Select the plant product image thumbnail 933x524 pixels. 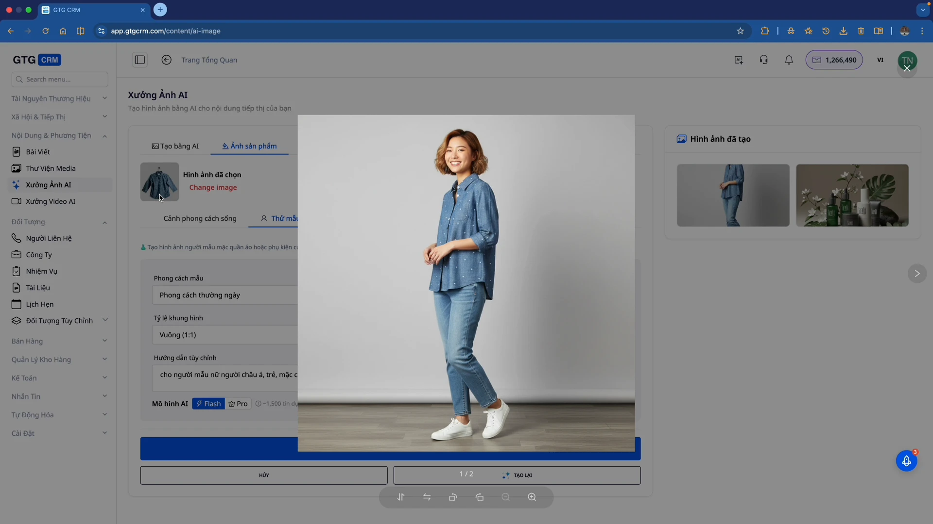pos(852,195)
